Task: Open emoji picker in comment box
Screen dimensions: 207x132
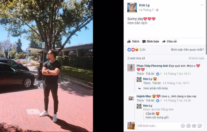Action: [x=183, y=126]
